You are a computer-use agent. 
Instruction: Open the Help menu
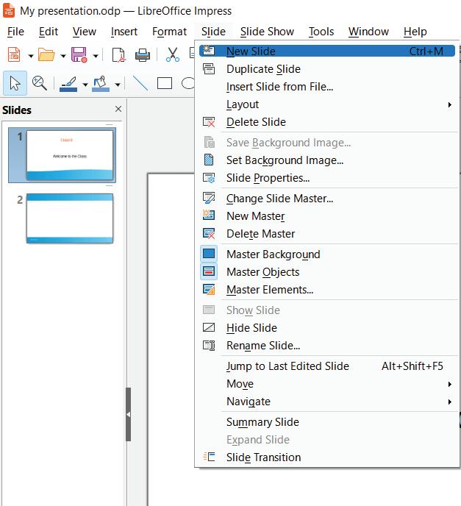pos(415,32)
